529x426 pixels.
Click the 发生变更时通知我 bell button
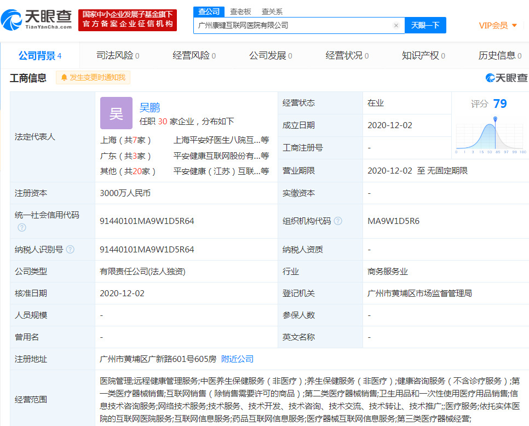[93, 78]
